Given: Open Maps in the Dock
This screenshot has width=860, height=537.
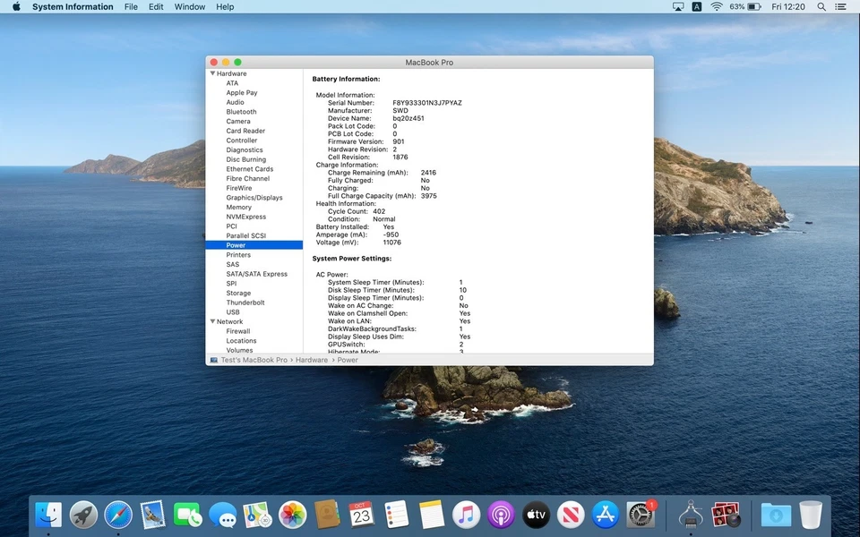Looking at the screenshot, I should pos(257,516).
